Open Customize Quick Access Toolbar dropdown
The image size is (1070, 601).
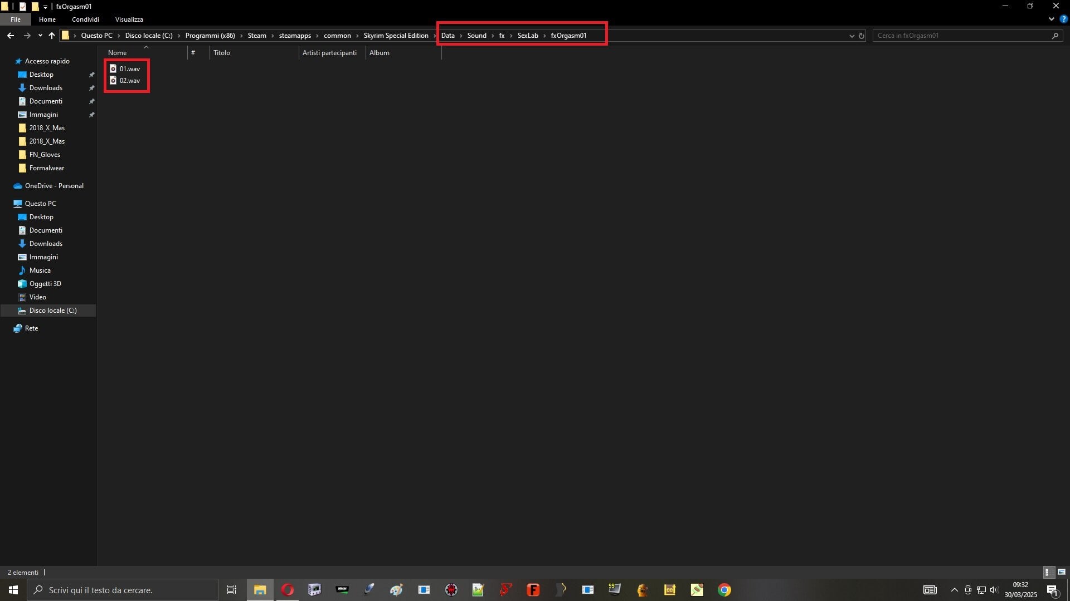[45, 7]
